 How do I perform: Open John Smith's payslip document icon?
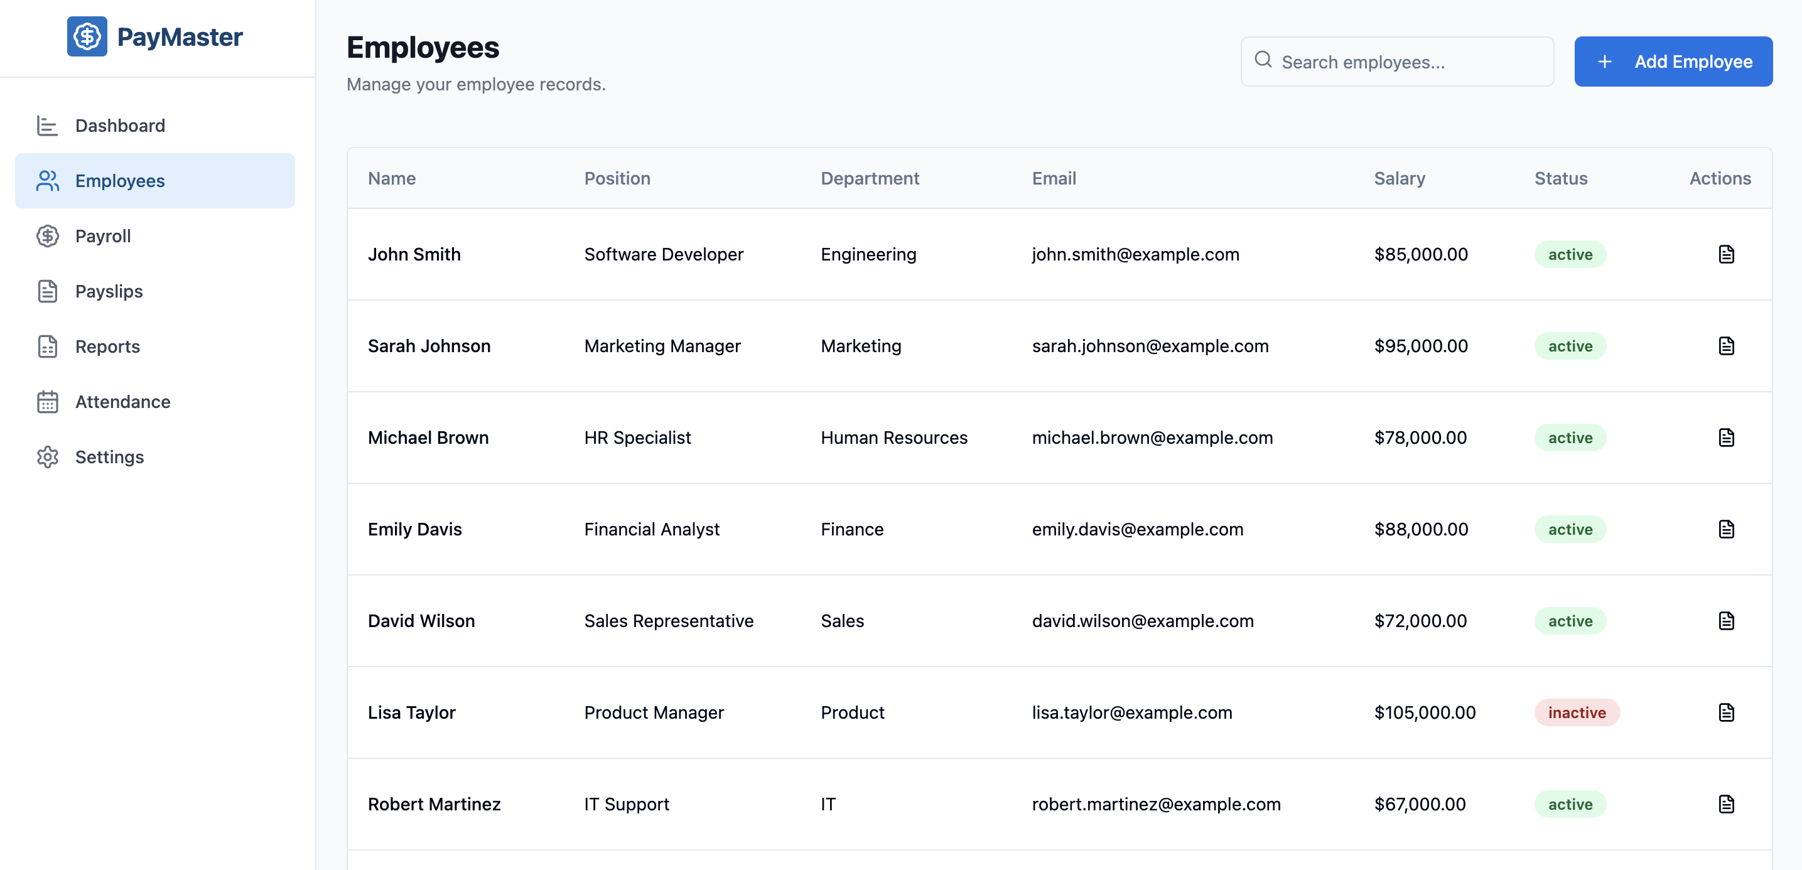pyautogui.click(x=1726, y=255)
